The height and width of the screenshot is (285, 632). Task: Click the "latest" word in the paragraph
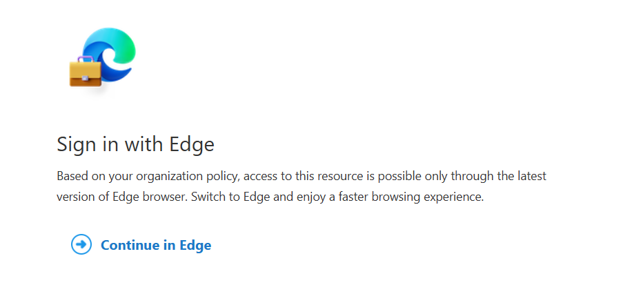(x=529, y=176)
